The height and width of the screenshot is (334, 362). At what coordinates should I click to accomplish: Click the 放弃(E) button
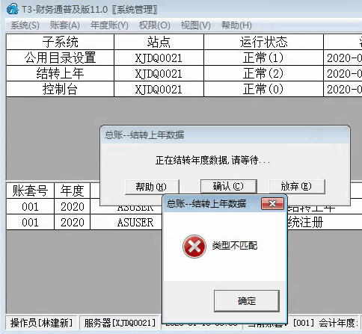click(297, 186)
